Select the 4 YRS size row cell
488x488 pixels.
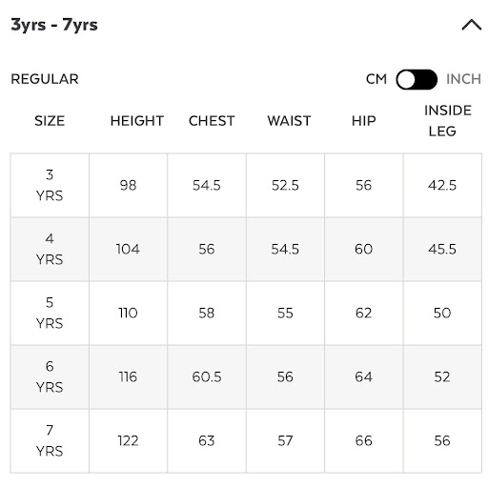50,249
